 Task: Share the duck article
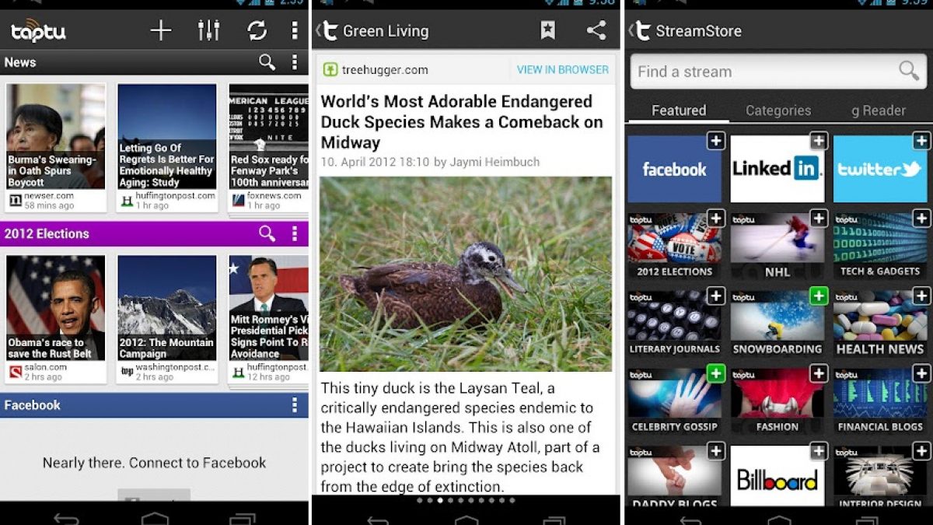coord(596,30)
